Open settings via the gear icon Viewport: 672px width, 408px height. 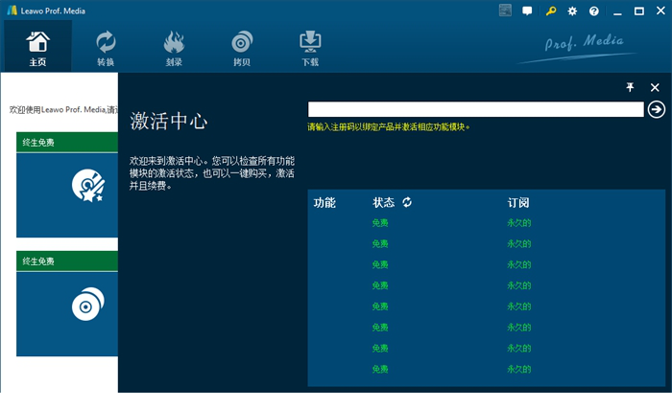(572, 11)
